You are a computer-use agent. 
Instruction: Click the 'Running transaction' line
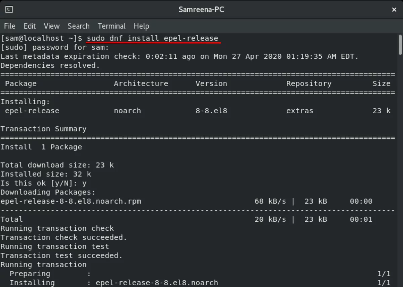tap(43, 265)
